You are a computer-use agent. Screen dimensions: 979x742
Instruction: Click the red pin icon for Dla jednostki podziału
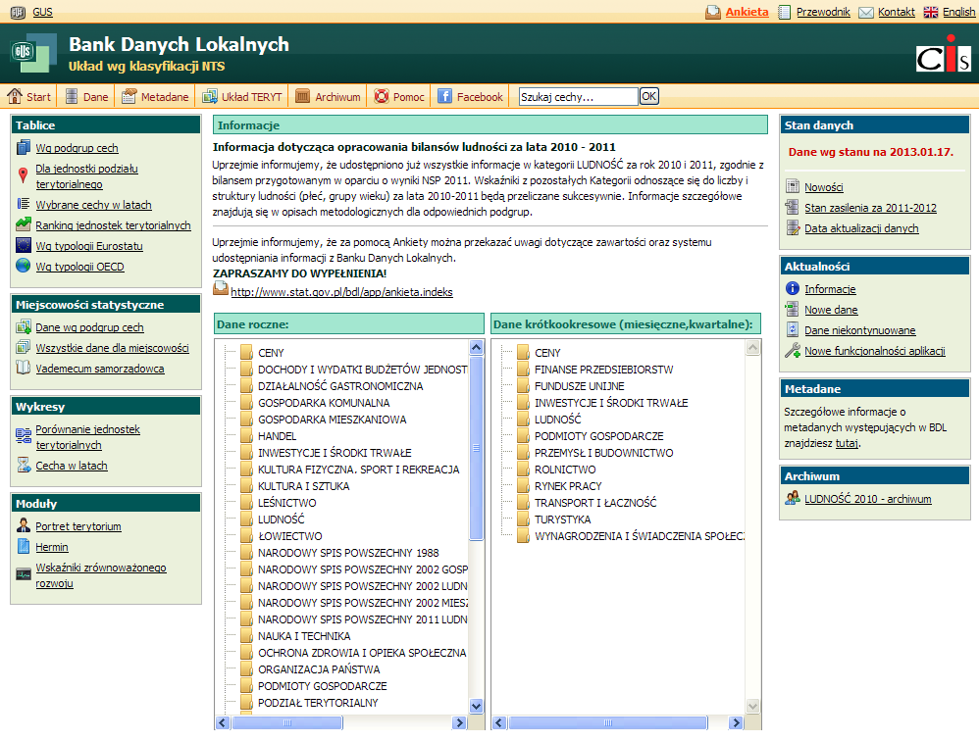[x=24, y=175]
